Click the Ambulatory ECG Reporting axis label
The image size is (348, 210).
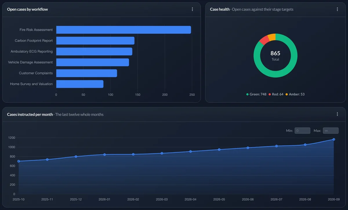pos(32,51)
